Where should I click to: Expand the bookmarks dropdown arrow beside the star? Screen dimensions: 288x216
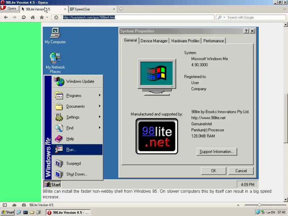click(x=47, y=17)
